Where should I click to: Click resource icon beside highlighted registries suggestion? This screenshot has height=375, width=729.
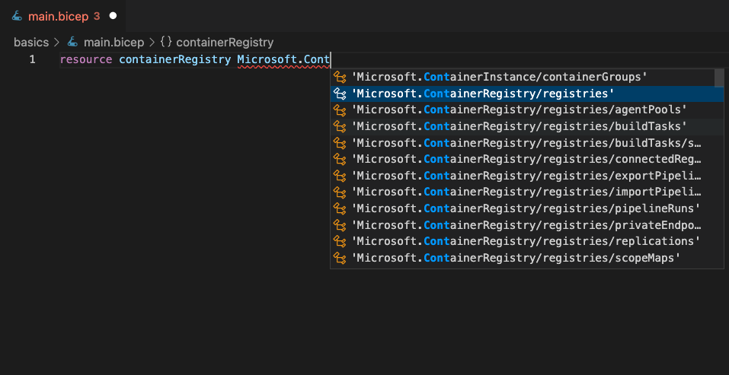click(341, 94)
